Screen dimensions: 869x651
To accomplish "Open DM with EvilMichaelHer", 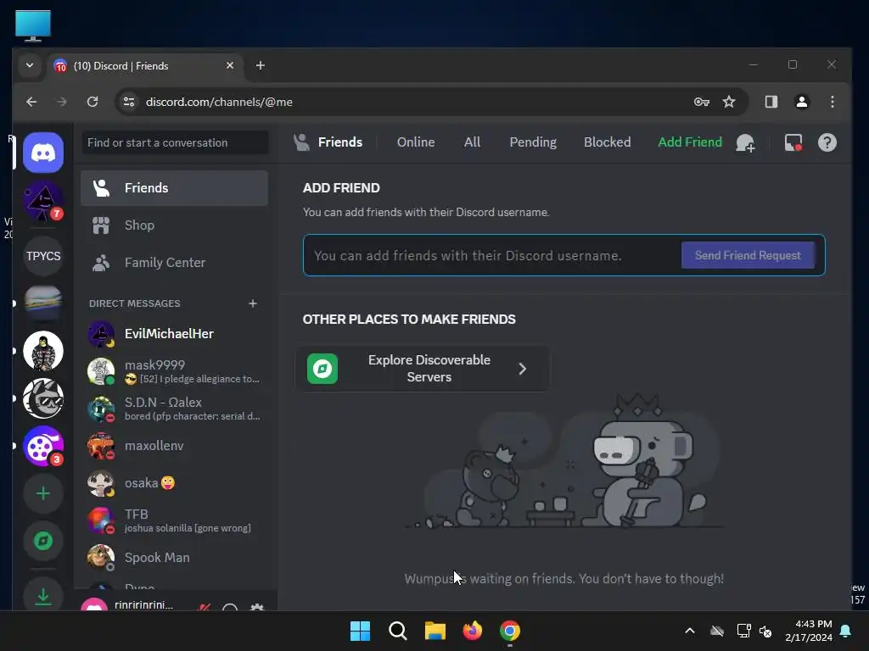I will coord(174,334).
